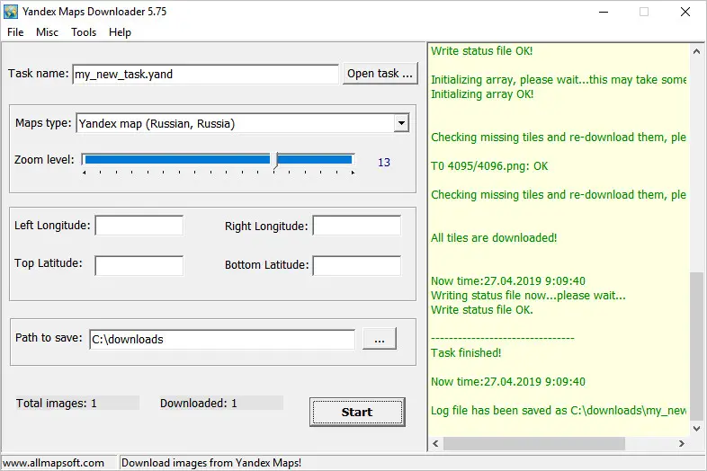Click the Left Longitude field
Viewport: 707px width, 471px height.
139,226
